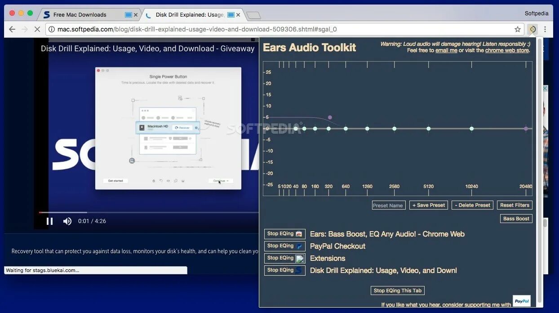Click the 'Extensions' tab name text

point(328,258)
